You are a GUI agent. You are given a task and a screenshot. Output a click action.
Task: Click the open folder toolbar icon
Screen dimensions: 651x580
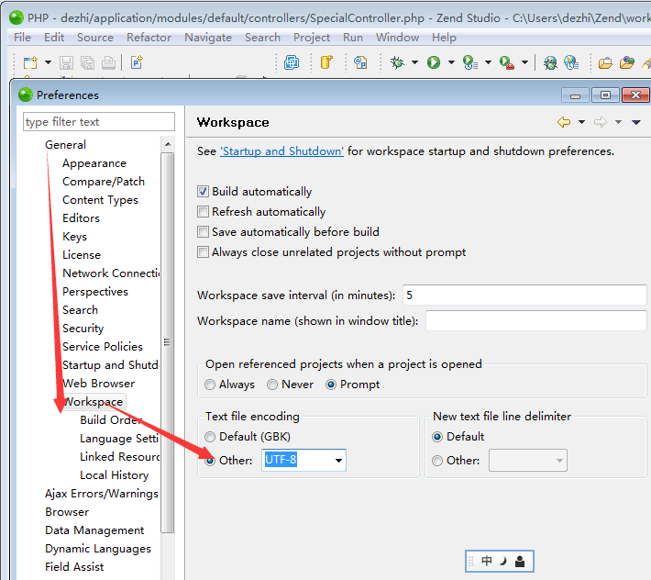coord(605,62)
